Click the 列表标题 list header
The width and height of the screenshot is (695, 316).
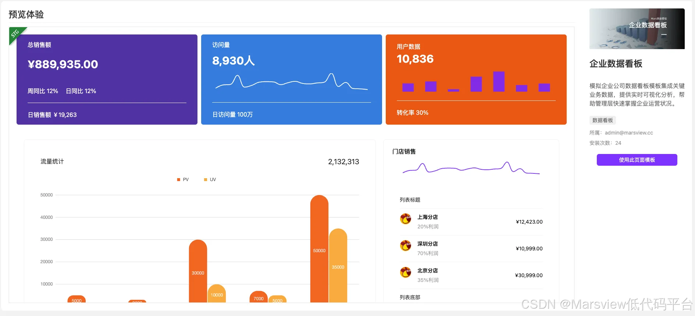pyautogui.click(x=410, y=200)
